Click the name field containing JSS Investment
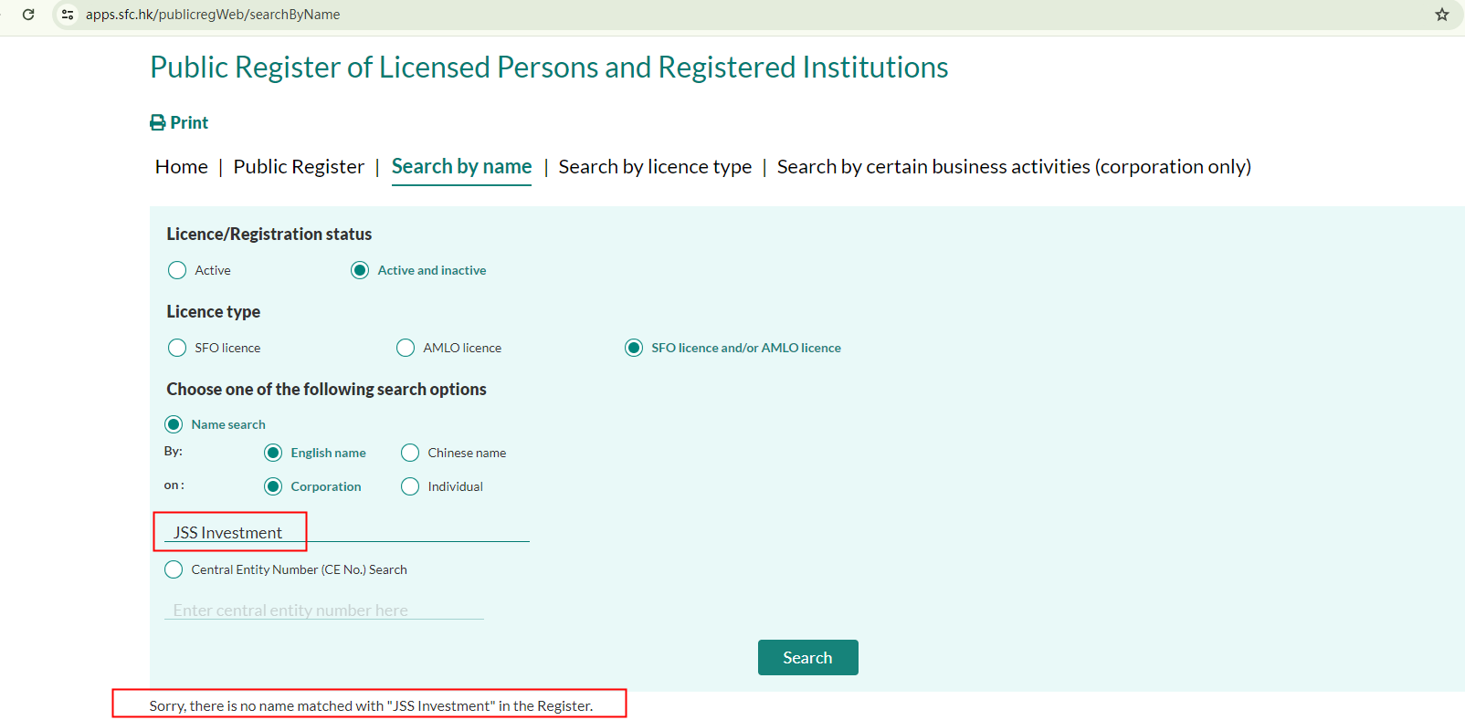 (347, 533)
